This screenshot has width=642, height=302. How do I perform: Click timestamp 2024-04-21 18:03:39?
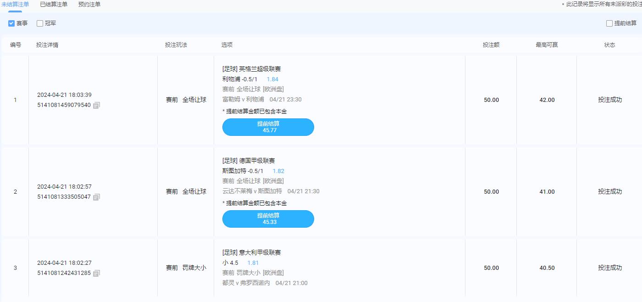(x=64, y=95)
